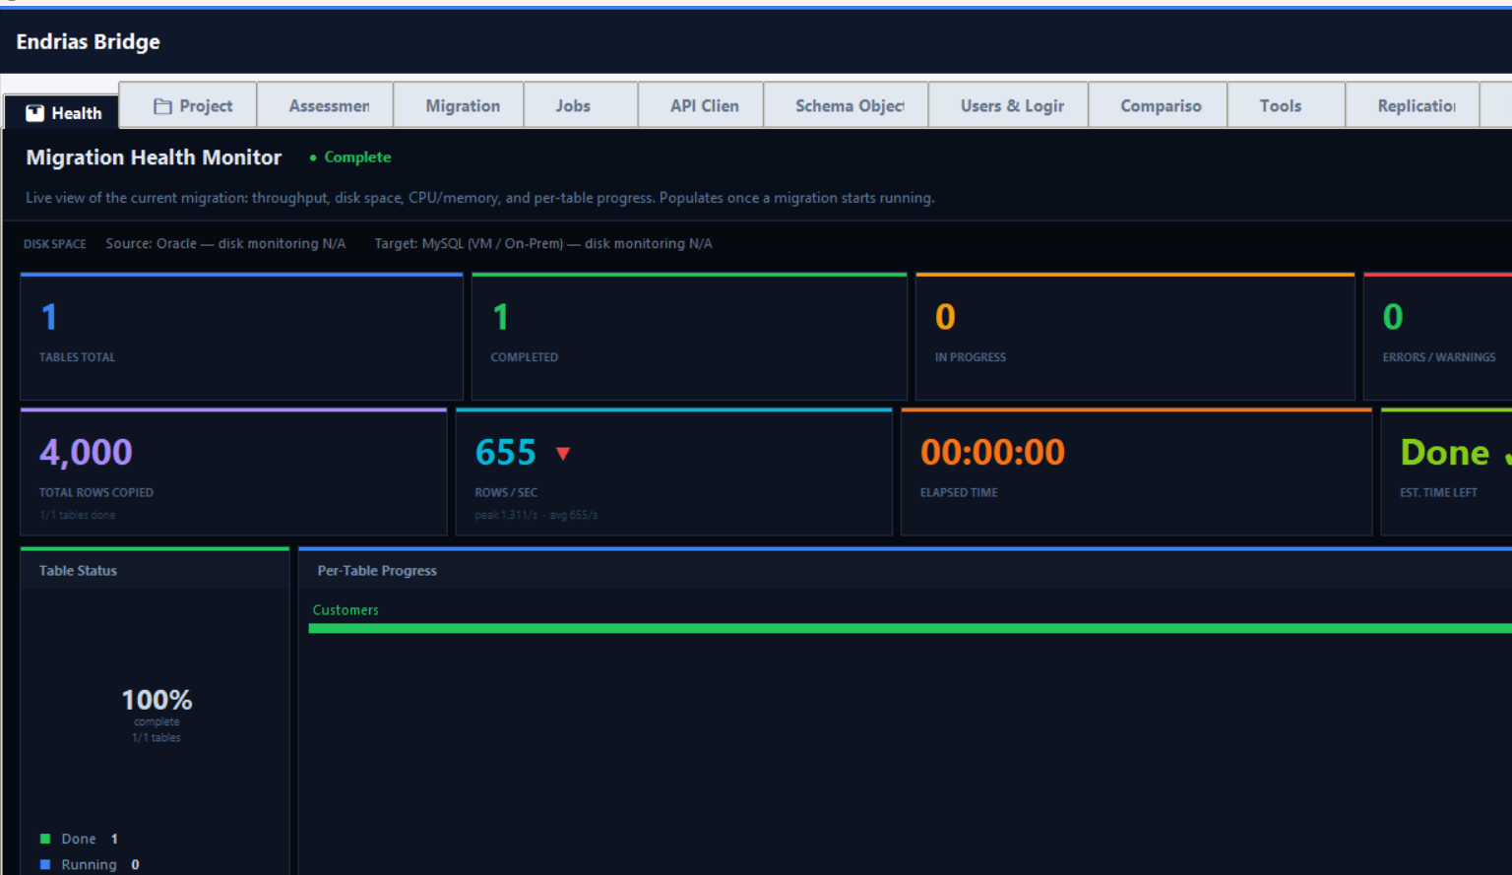
Task: Click the 4,000 total rows copied value
Action: (x=86, y=452)
